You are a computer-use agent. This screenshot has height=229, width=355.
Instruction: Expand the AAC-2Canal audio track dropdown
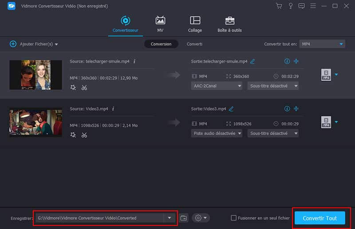click(217, 86)
